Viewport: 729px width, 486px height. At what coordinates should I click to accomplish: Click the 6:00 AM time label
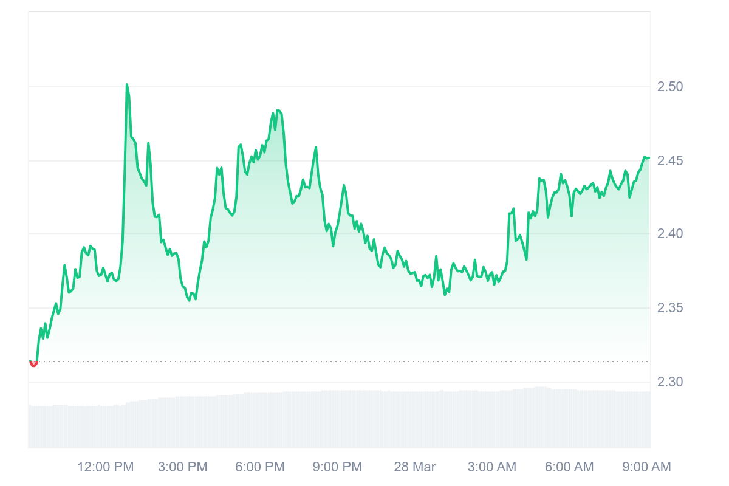pos(569,467)
